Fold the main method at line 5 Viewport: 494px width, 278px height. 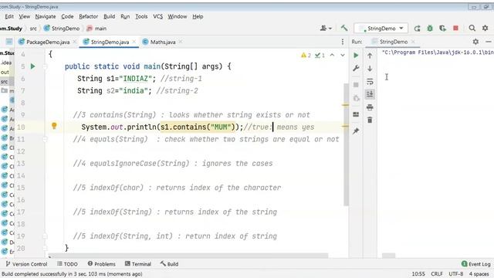point(45,66)
